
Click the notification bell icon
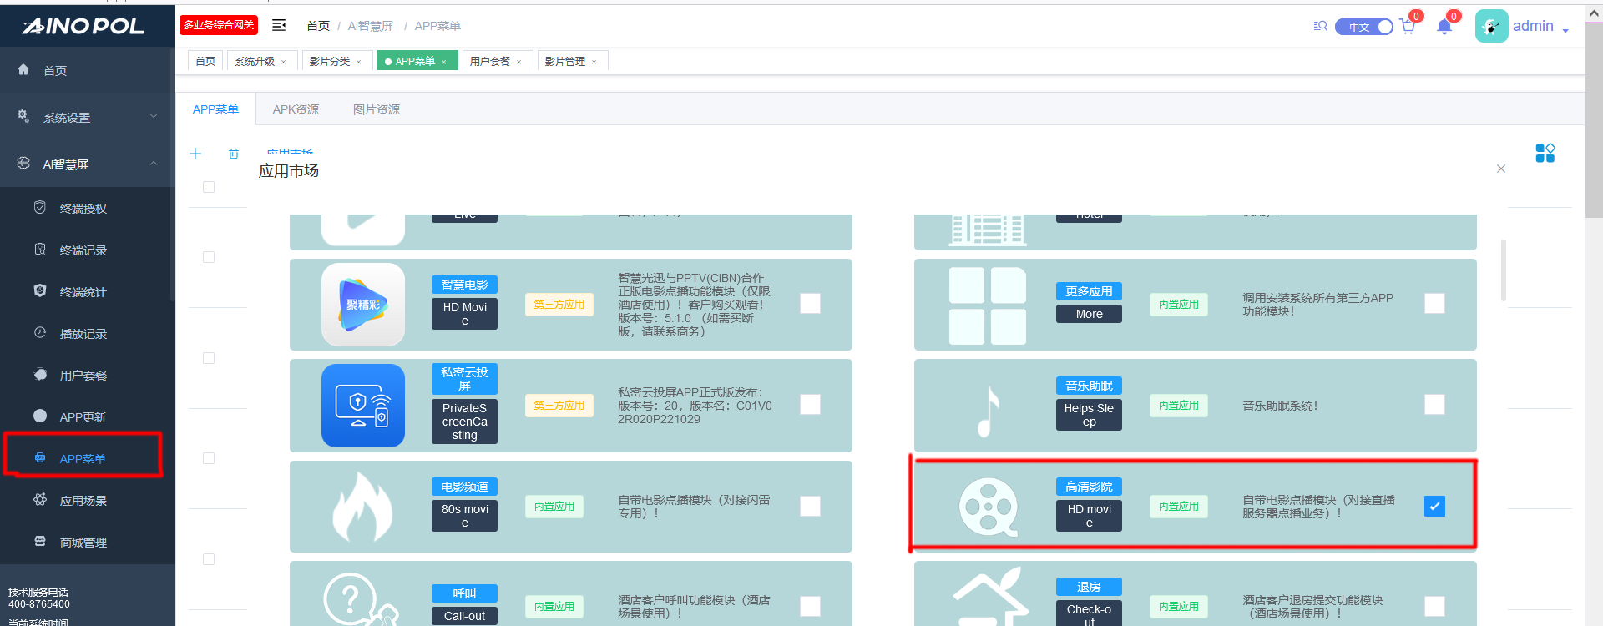(x=1444, y=27)
